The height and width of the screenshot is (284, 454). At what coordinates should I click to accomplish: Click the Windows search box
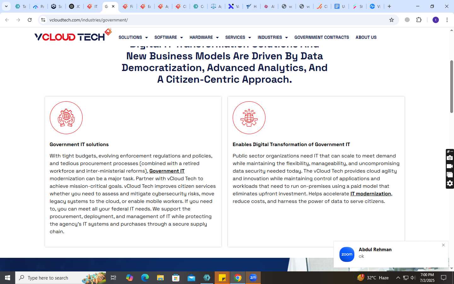61,278
